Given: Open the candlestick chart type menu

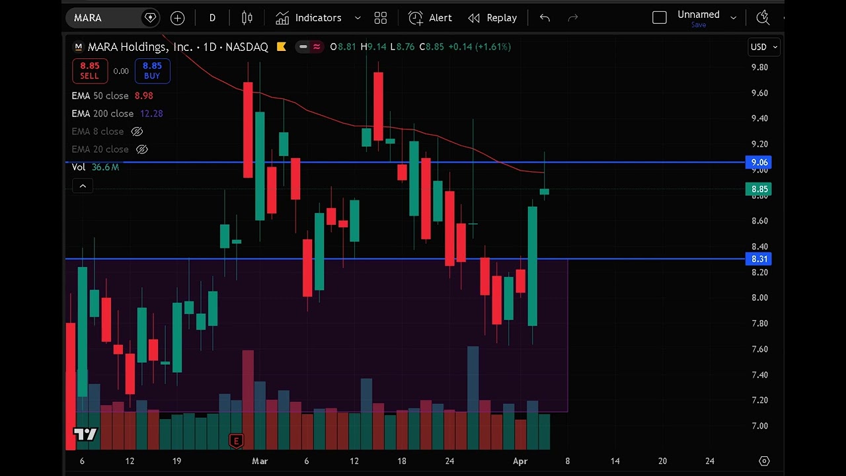Looking at the screenshot, I should tap(247, 18).
